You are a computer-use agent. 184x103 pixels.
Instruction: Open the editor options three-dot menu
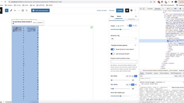click(135, 11)
